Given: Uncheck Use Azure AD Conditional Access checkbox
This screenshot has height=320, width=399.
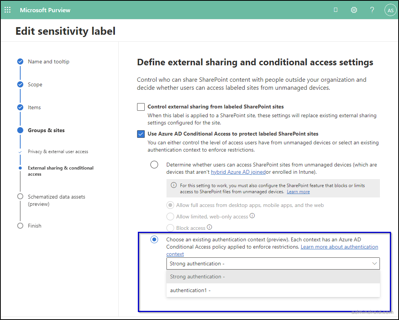Looking at the screenshot, I should [141, 134].
